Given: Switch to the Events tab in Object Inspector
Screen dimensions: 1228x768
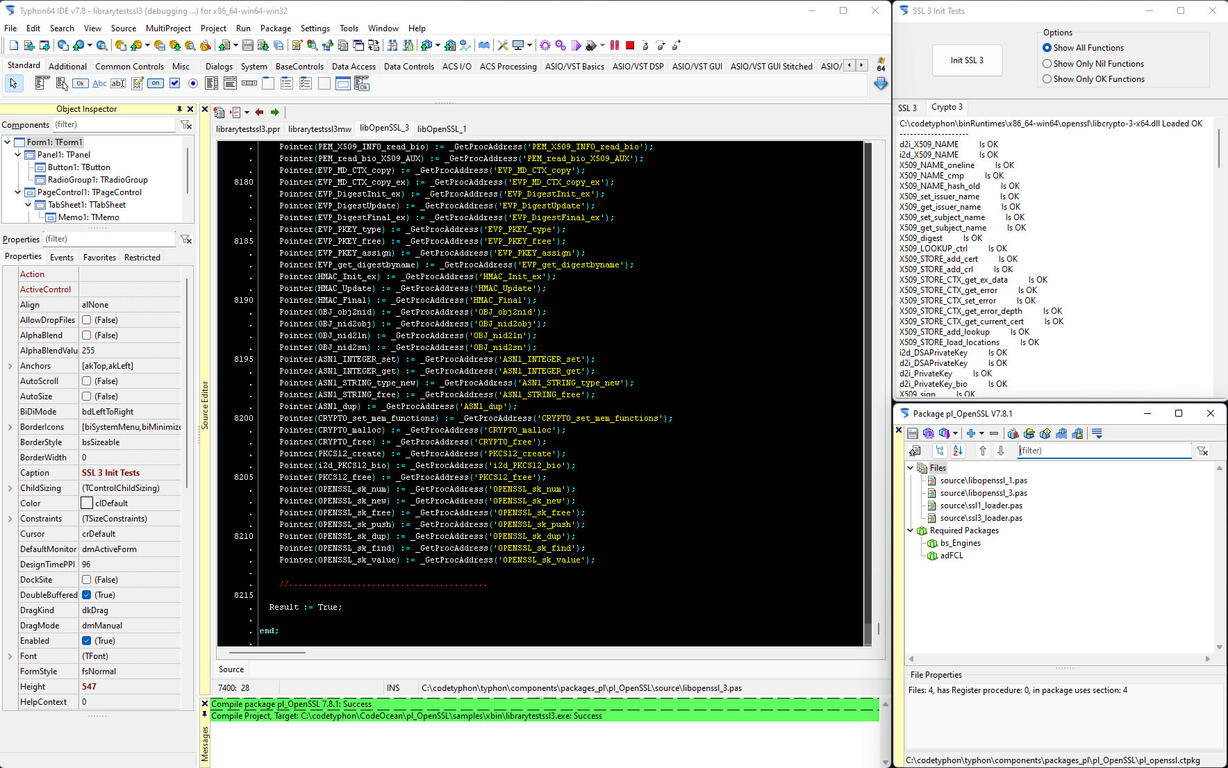Looking at the screenshot, I should (x=62, y=258).
